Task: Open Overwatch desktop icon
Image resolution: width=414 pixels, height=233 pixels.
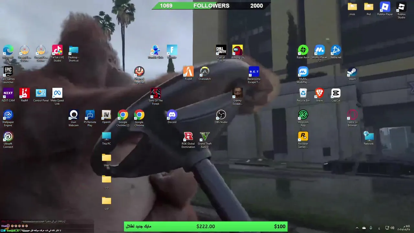Action: [x=205, y=73]
